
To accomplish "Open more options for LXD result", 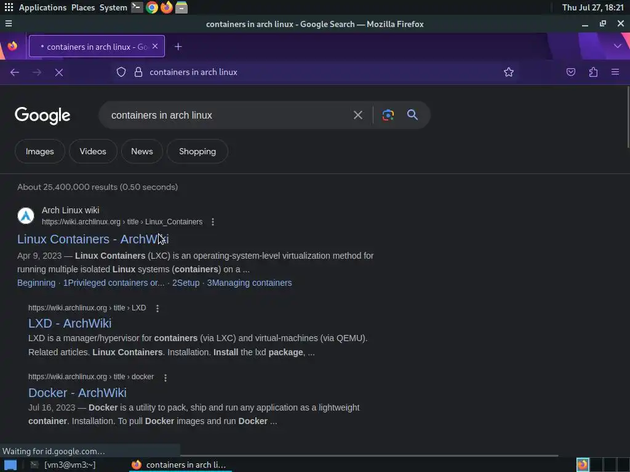I will [x=157, y=309].
